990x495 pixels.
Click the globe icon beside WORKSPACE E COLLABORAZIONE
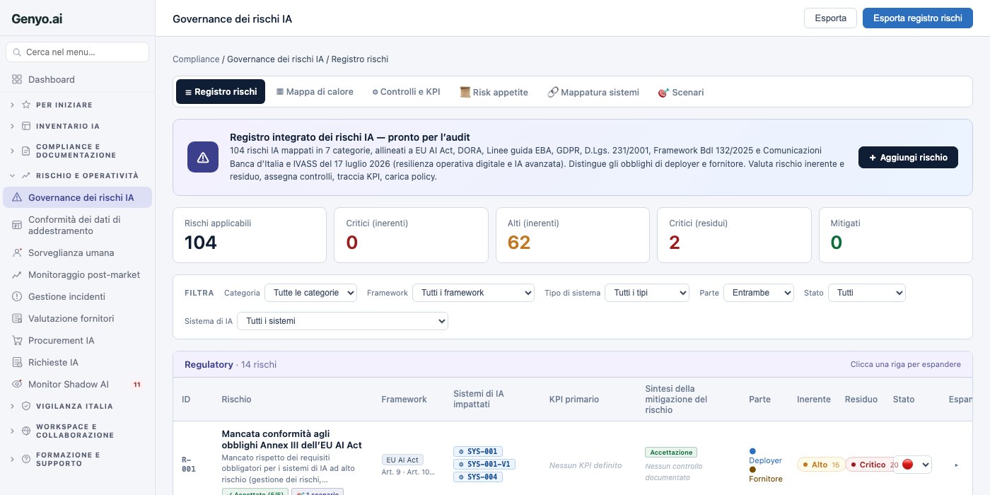click(x=26, y=431)
